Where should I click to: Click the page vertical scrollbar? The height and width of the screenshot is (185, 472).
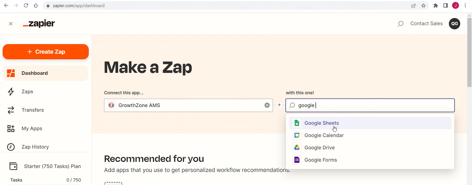pyautogui.click(x=469, y=53)
